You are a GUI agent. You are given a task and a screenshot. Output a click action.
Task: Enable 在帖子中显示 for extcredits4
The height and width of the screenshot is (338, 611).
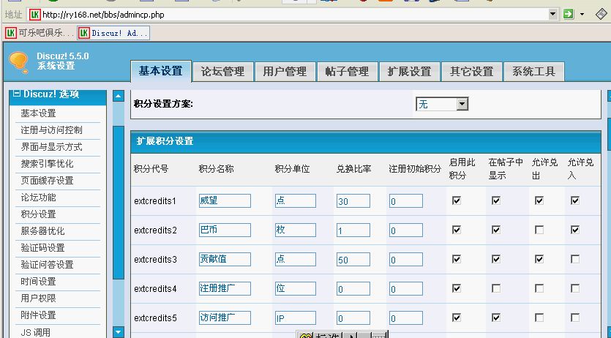point(496,288)
